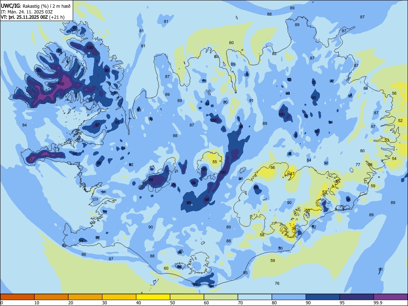Viewport: 408px width, 306px height.
Task: Click the humidity value 80 on the map
Action: [362, 151]
